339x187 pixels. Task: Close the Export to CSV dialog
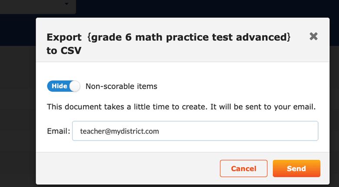313,37
